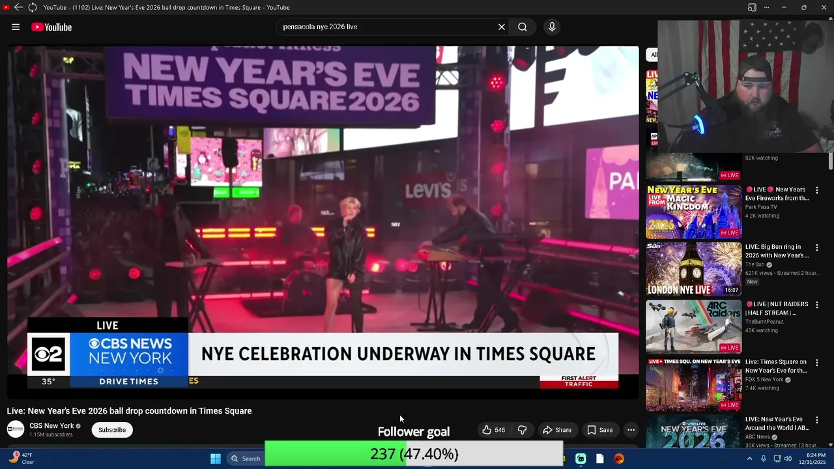Select the All filter chip
The width and height of the screenshot is (834, 469).
tap(652, 55)
